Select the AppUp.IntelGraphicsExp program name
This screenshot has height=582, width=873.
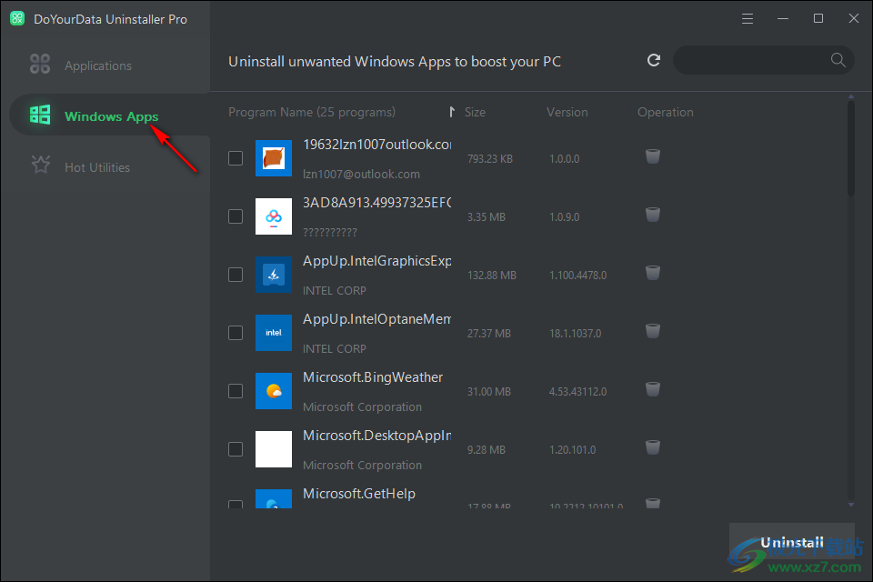(376, 261)
